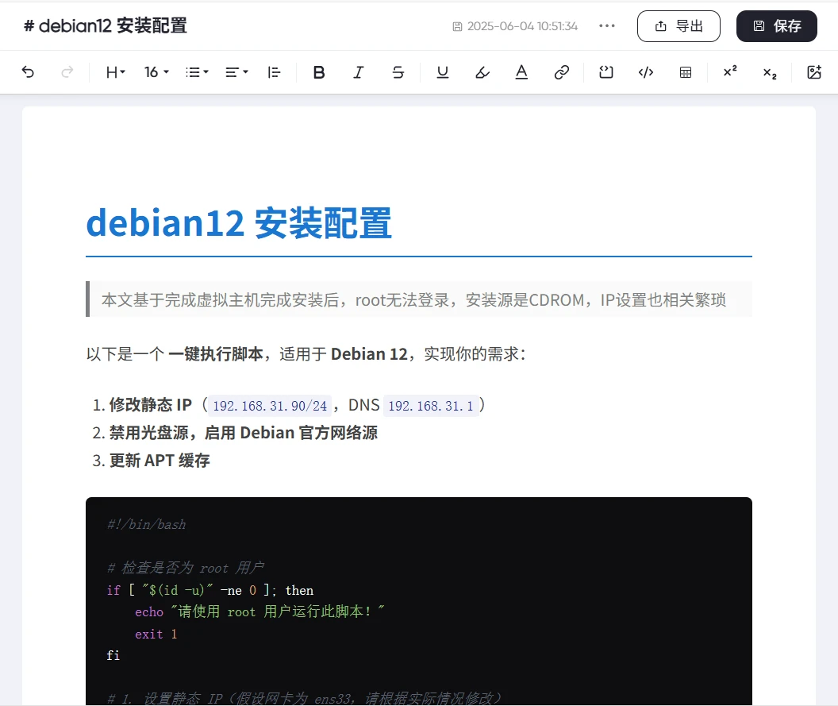Toggle strikethrough formatting

(x=398, y=71)
